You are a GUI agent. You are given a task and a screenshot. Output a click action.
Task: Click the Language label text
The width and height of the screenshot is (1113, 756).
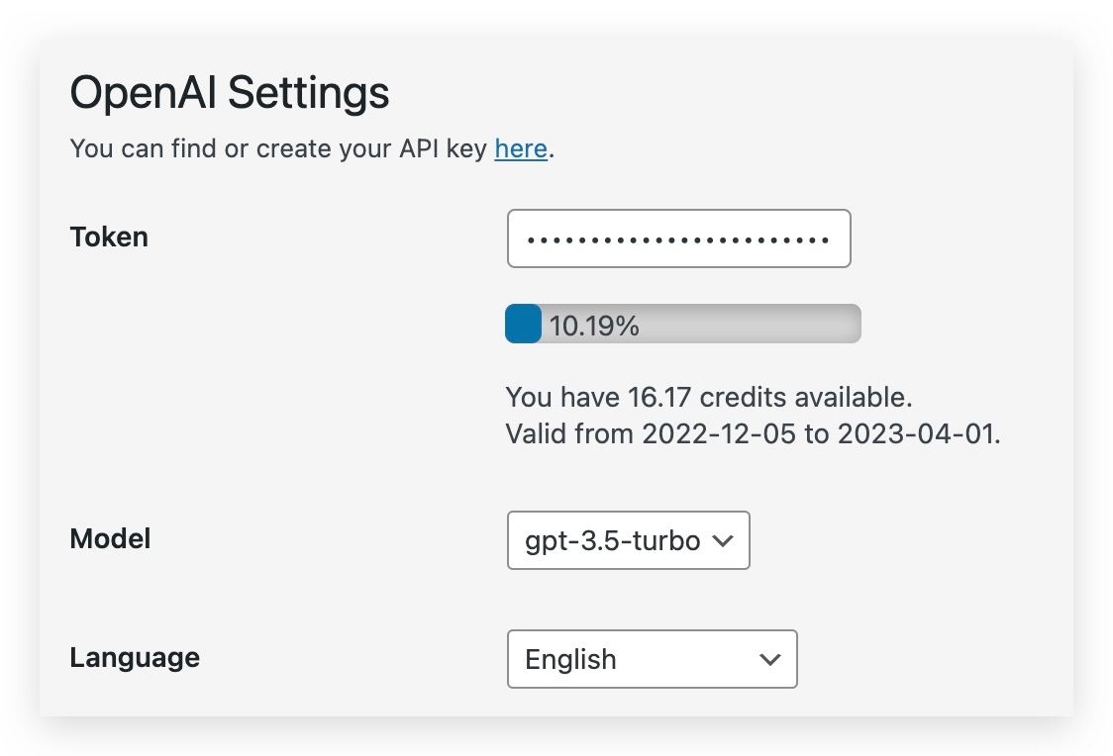(x=134, y=657)
